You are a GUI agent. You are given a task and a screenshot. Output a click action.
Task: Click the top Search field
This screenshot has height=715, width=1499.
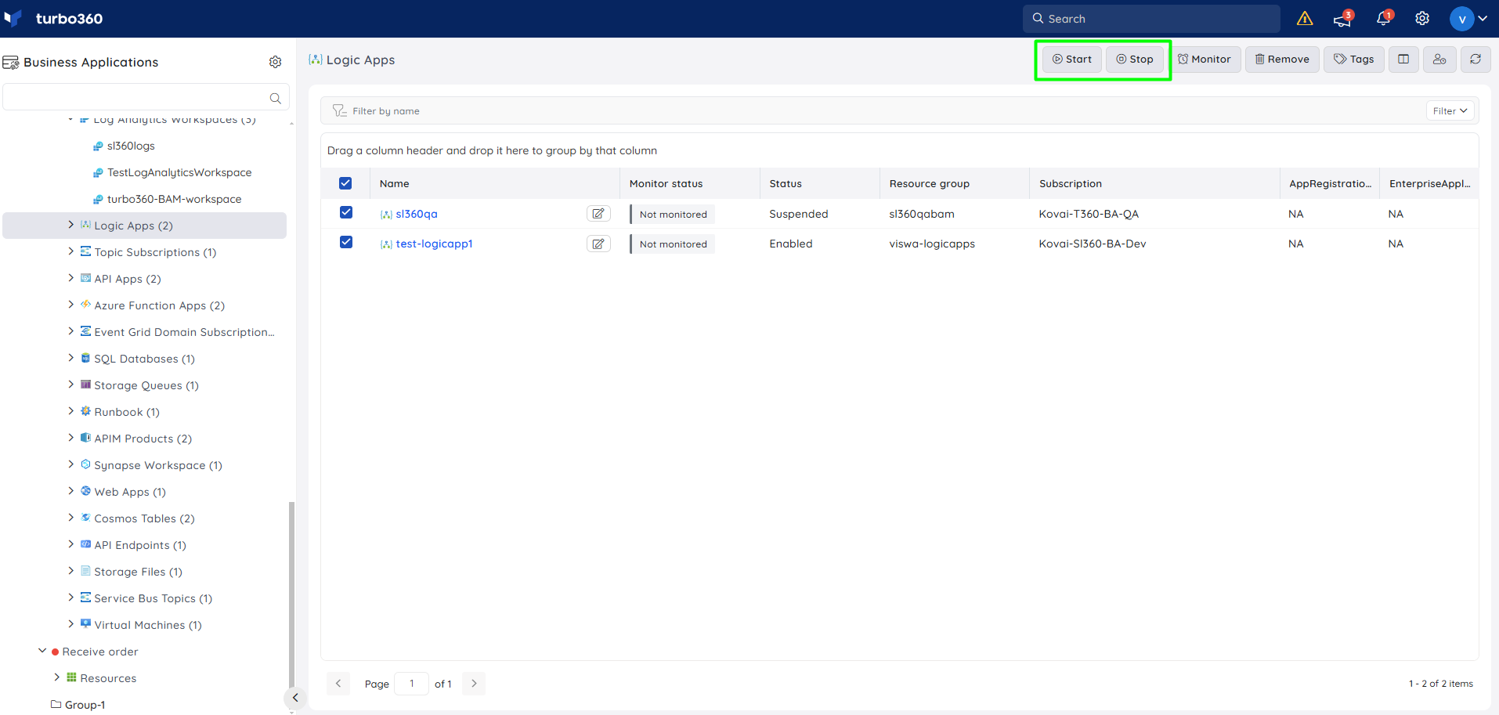(1151, 19)
